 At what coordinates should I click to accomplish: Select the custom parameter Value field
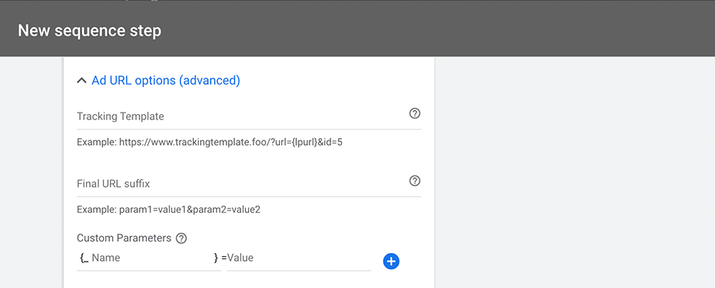coord(299,258)
